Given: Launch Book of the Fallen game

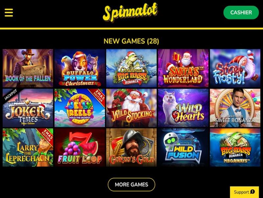Looking at the screenshot, I should pos(28,68).
